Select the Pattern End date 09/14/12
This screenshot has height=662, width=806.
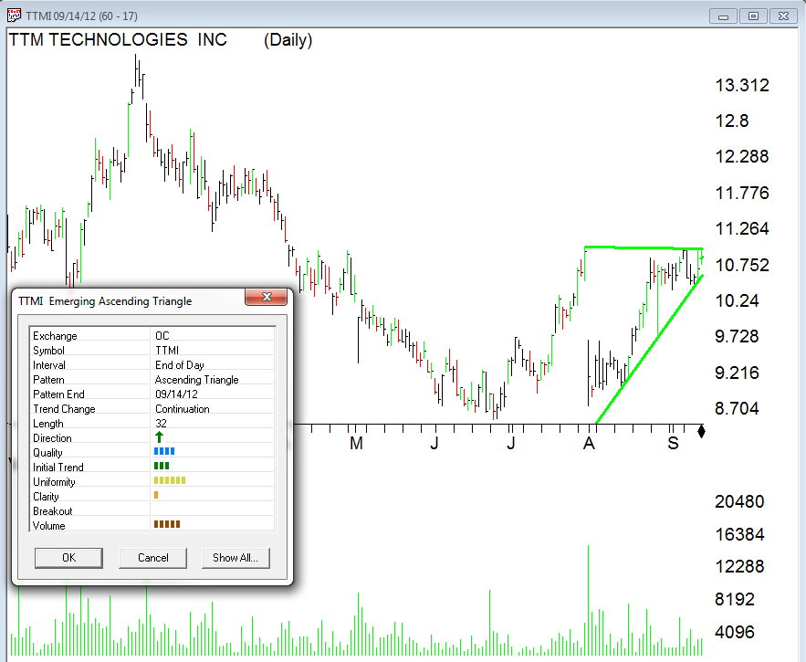[176, 394]
